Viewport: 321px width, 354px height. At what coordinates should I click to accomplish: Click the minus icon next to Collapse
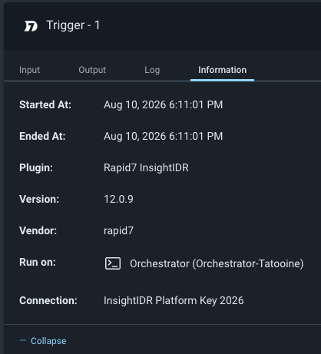pyautogui.click(x=23, y=340)
